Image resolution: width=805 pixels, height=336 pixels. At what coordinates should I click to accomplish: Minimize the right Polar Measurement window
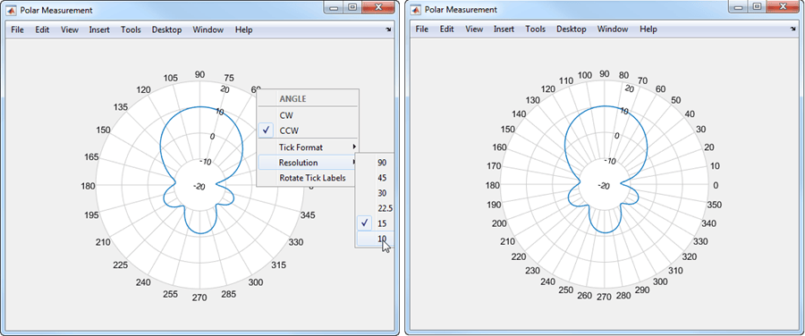[x=739, y=6]
